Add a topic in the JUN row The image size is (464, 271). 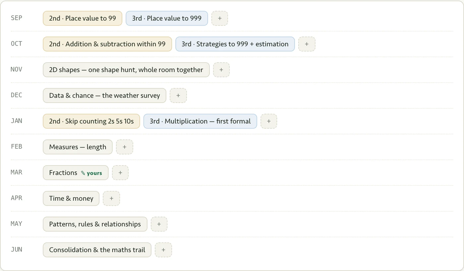click(163, 250)
